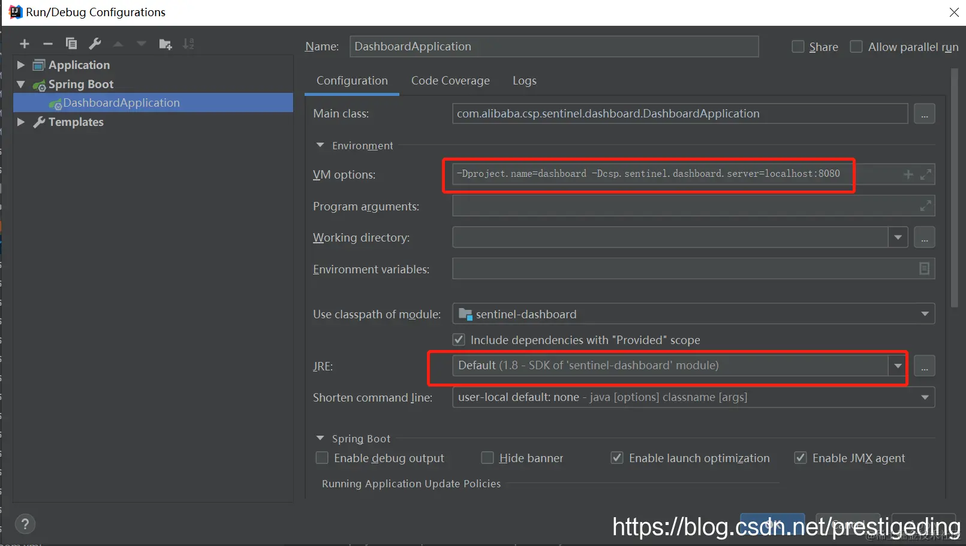This screenshot has width=966, height=546.
Task: Expand the VM options field editor
Action: (x=926, y=174)
